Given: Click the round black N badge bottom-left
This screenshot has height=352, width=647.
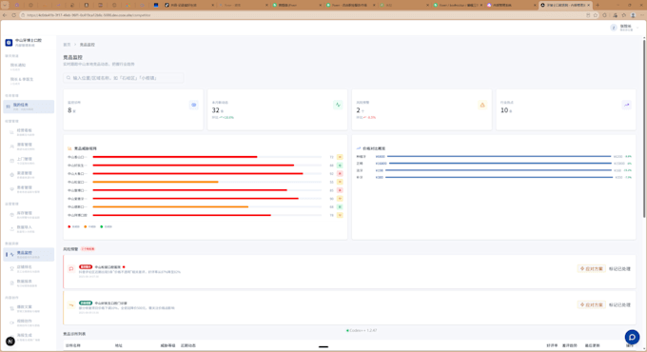Looking at the screenshot, I should 10,342.
